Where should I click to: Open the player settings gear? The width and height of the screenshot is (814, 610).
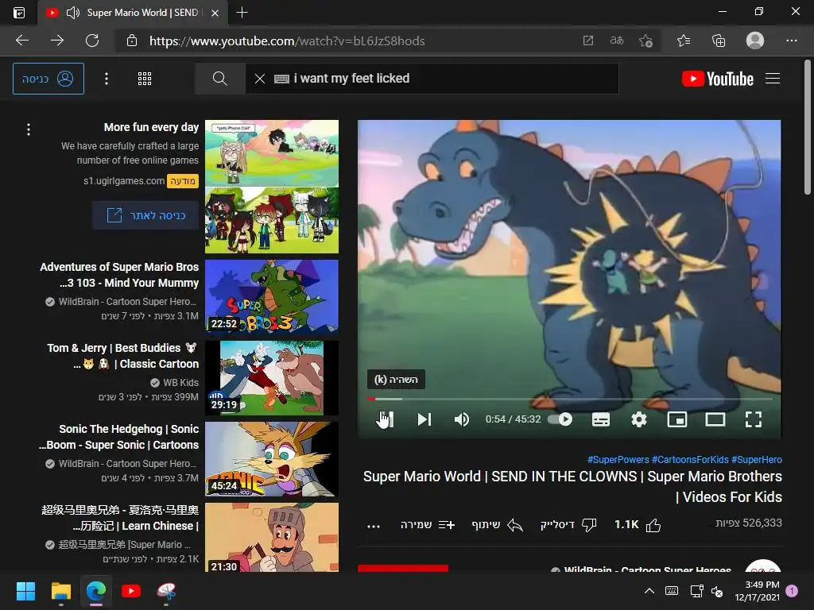click(639, 419)
